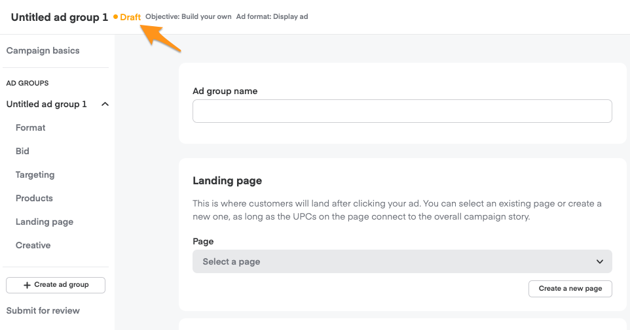Select Format in the ad group menu
Image resolution: width=630 pixels, height=330 pixels.
click(31, 127)
